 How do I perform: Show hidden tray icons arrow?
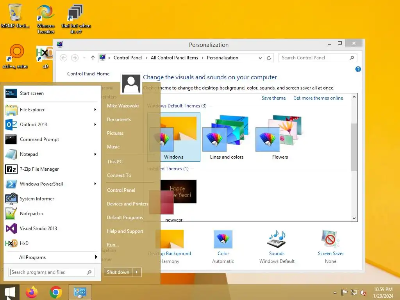tap(335, 293)
